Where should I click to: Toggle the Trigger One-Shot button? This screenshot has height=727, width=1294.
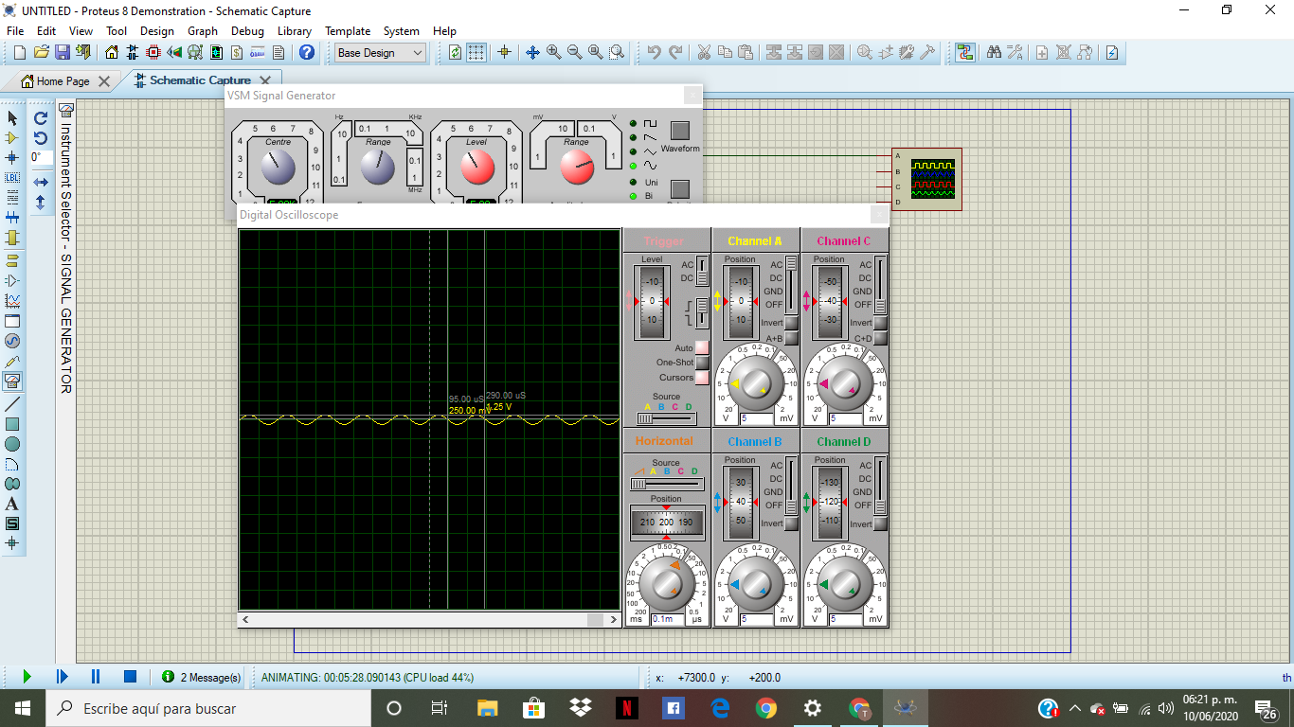point(702,363)
